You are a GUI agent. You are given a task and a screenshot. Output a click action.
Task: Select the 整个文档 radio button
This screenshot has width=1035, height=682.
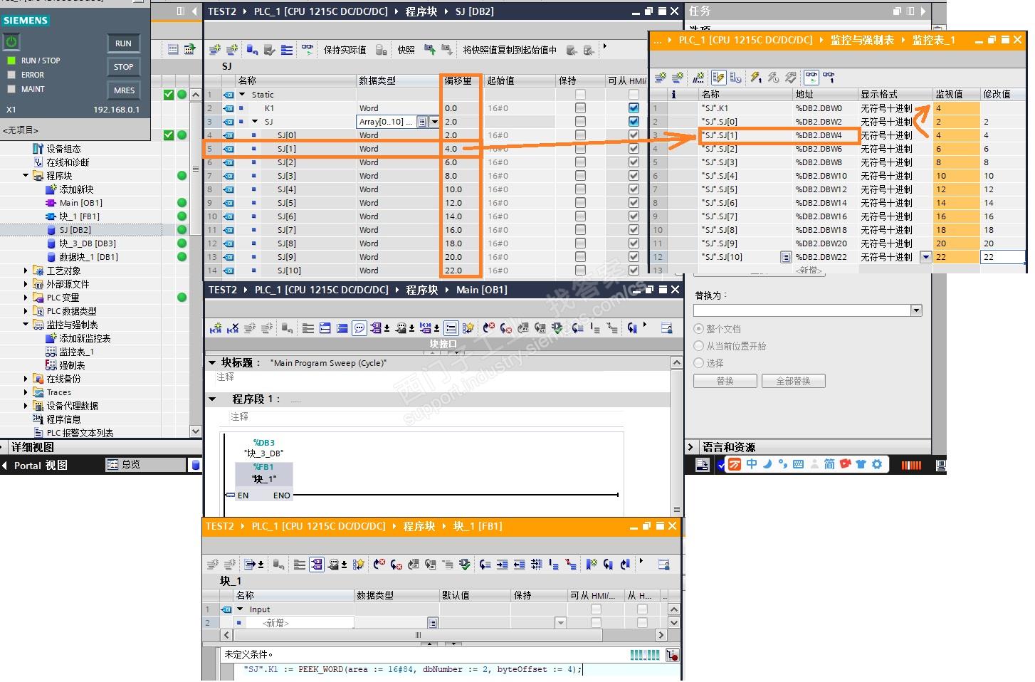pos(698,329)
